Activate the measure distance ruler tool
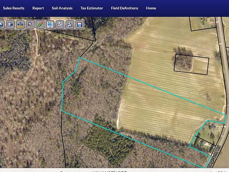The image size is (229, 172). (x=20, y=25)
